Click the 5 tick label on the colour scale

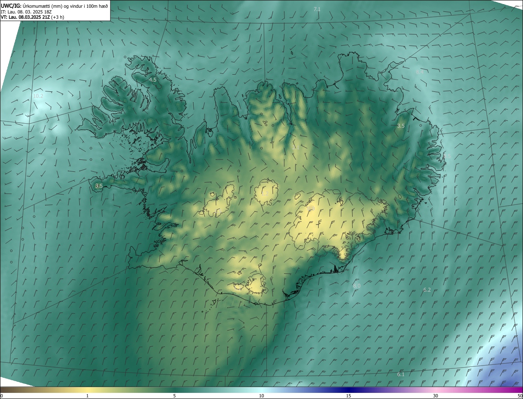[x=174, y=396]
